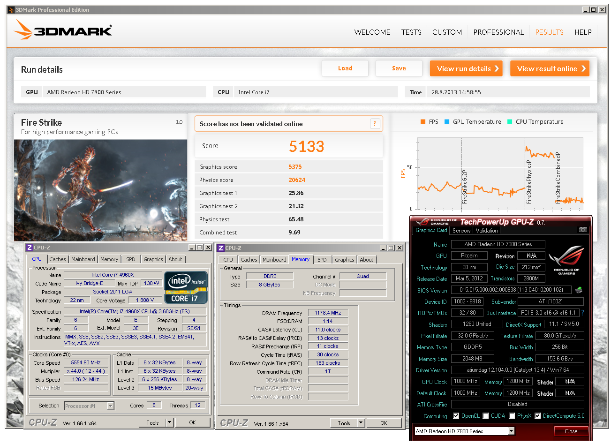Click the Physics score value 20624
The width and height of the screenshot is (611, 444).
pos(297,180)
